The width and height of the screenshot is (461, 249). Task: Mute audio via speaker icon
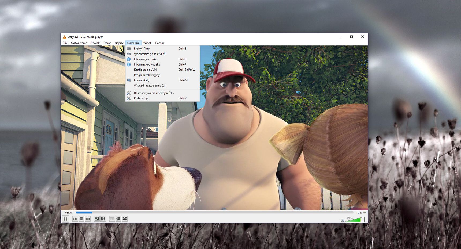[342, 221]
